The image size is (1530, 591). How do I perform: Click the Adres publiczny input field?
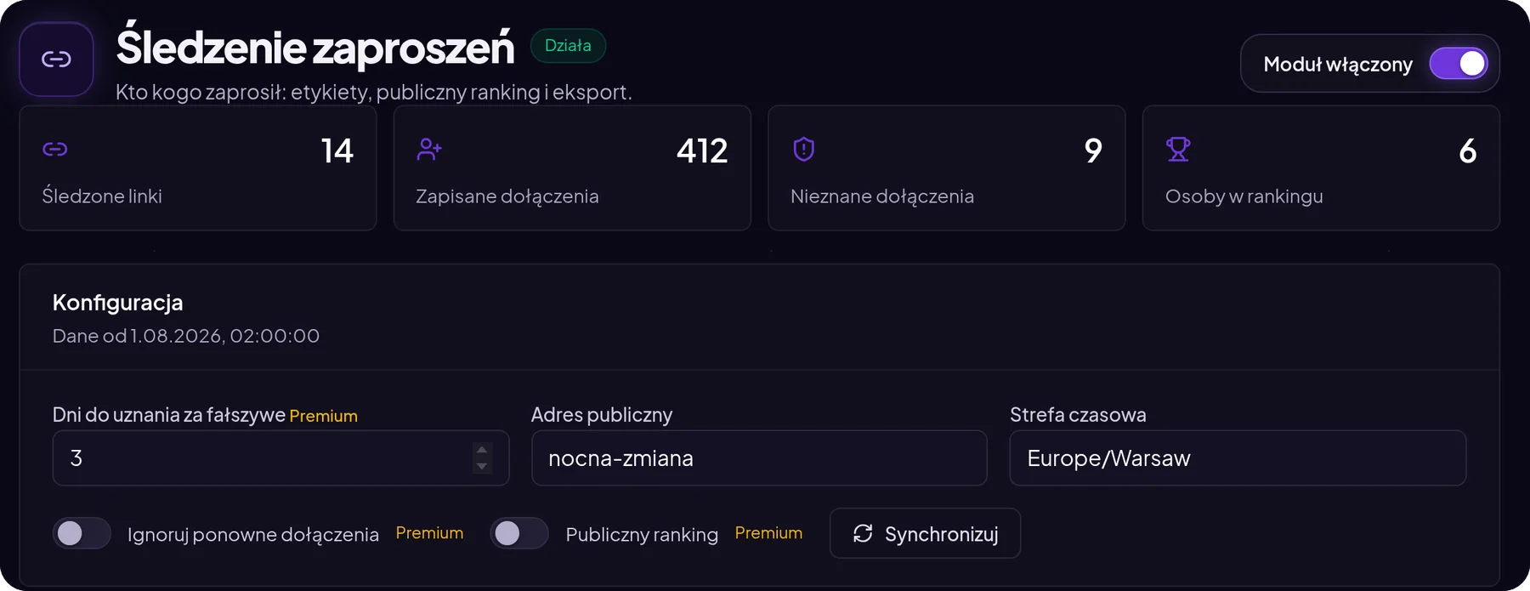(x=759, y=458)
